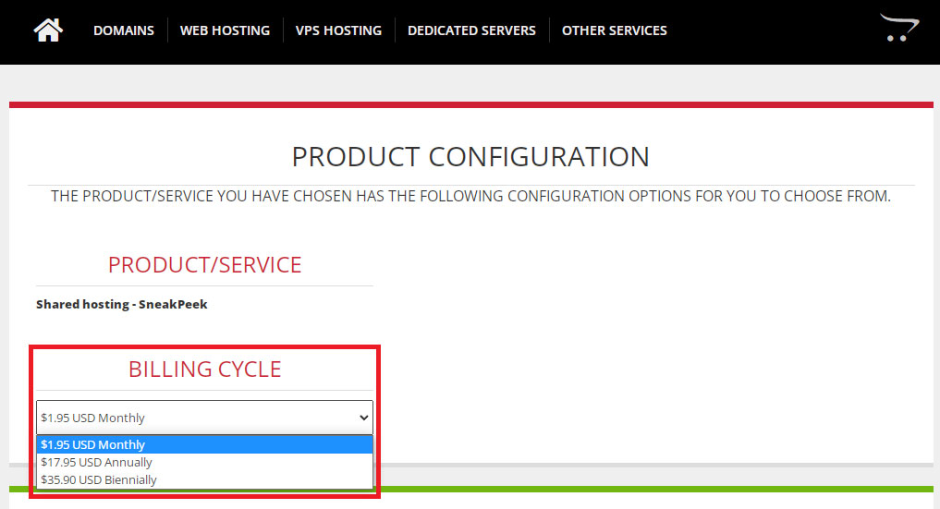Click the PRODUCT CONFIGURATION heading
This screenshot has height=509, width=940.
pos(470,157)
